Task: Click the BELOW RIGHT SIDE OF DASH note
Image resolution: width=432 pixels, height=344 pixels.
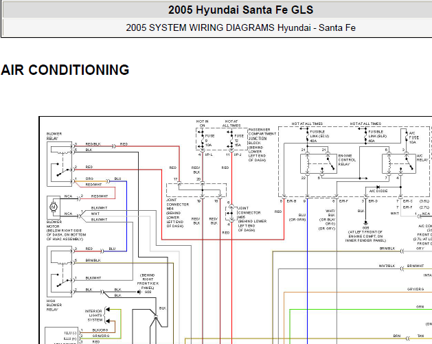Action: click(x=66, y=235)
